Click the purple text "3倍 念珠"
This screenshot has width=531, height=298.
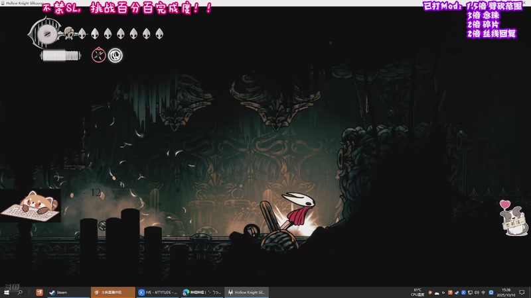tap(483, 15)
